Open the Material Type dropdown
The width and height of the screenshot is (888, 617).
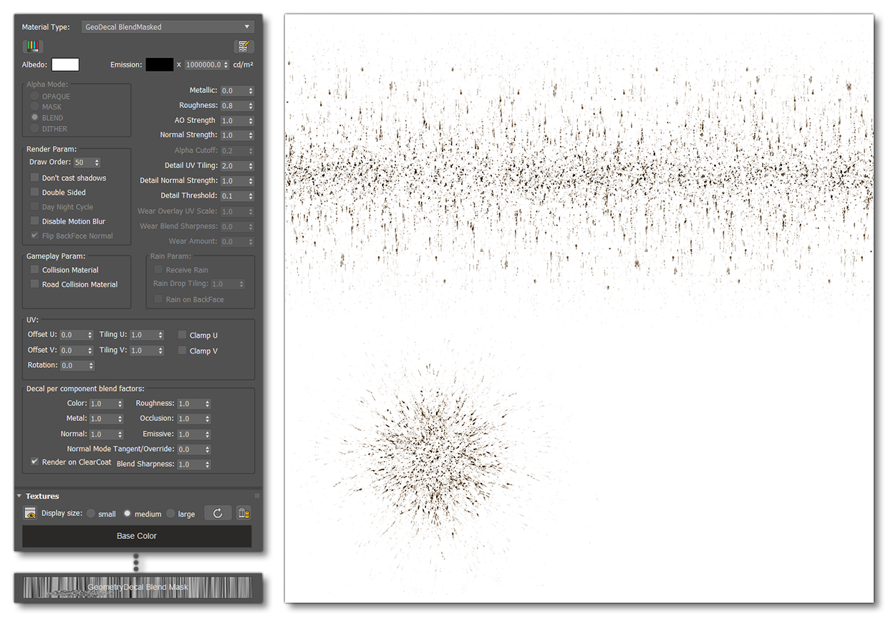click(168, 26)
